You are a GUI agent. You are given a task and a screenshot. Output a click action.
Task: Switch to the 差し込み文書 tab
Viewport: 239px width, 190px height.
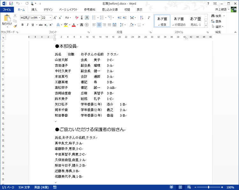click(x=110, y=10)
